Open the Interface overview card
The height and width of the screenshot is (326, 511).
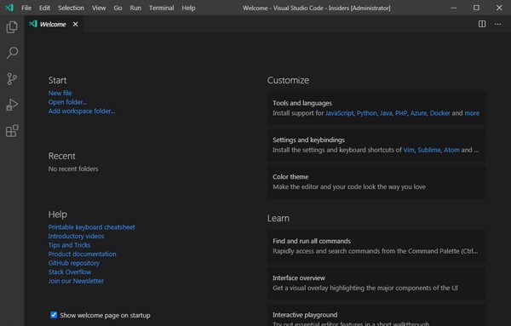pos(376,283)
